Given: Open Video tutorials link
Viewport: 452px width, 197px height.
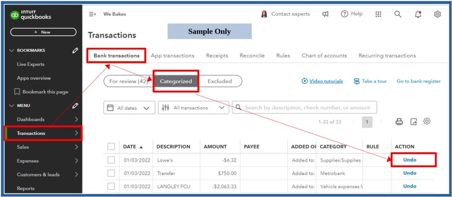Looking at the screenshot, I should point(326,81).
